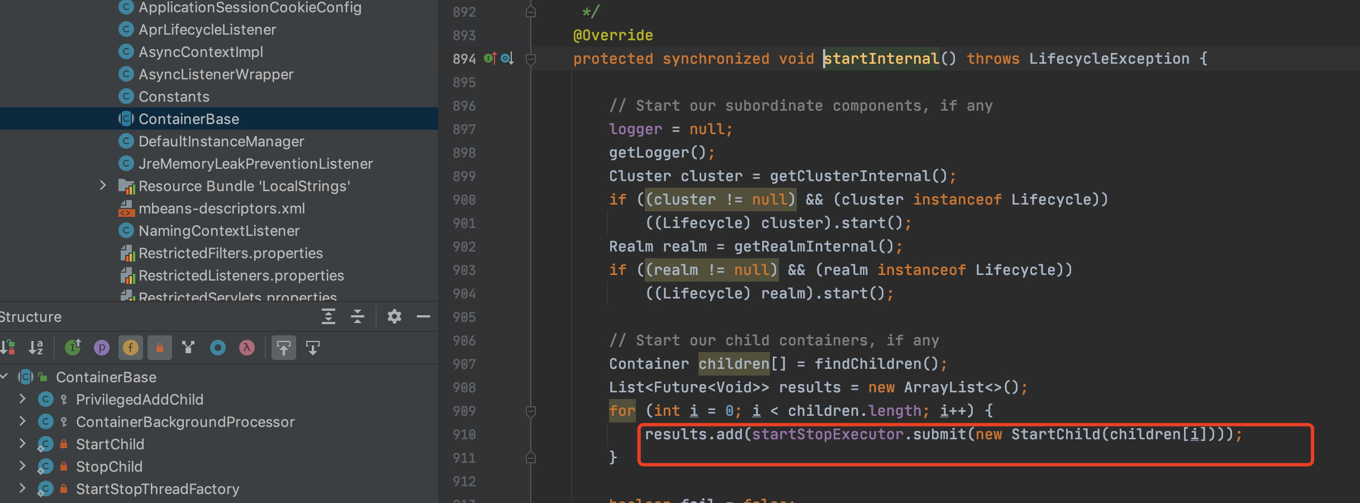Click LifecycleException in throws clause
This screenshot has width=1360, height=503.
click(1109, 59)
